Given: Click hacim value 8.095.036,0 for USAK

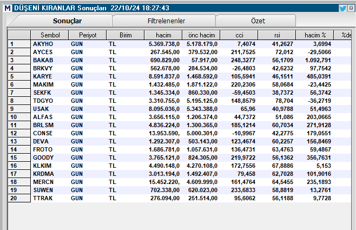Looking at the screenshot, I should coord(164,109).
